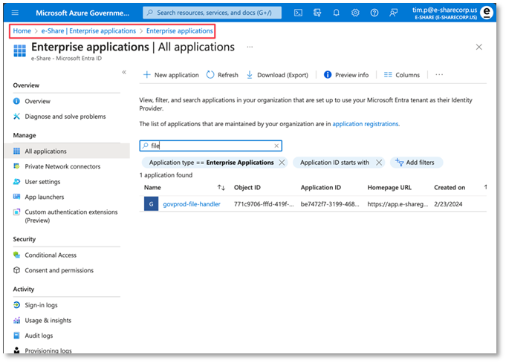The width and height of the screenshot is (506, 363).
Task: Open User settings
Action: 37,182
